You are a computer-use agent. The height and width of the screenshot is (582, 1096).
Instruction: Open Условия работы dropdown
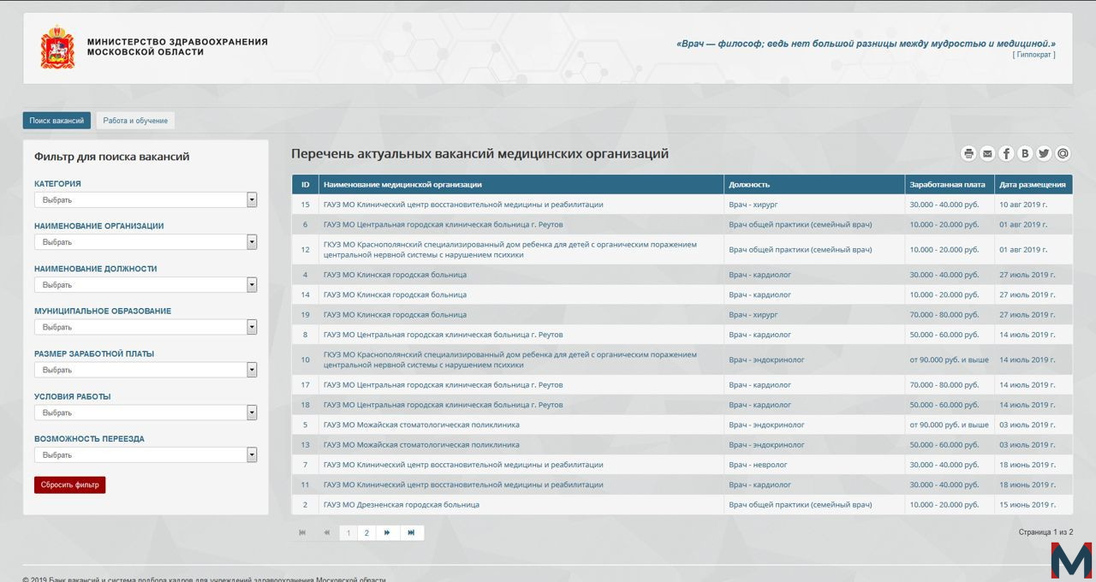pos(146,413)
